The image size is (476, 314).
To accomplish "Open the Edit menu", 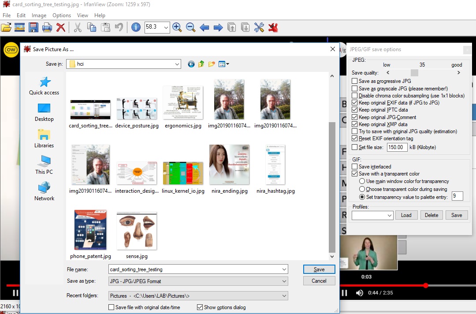I will 21,15.
